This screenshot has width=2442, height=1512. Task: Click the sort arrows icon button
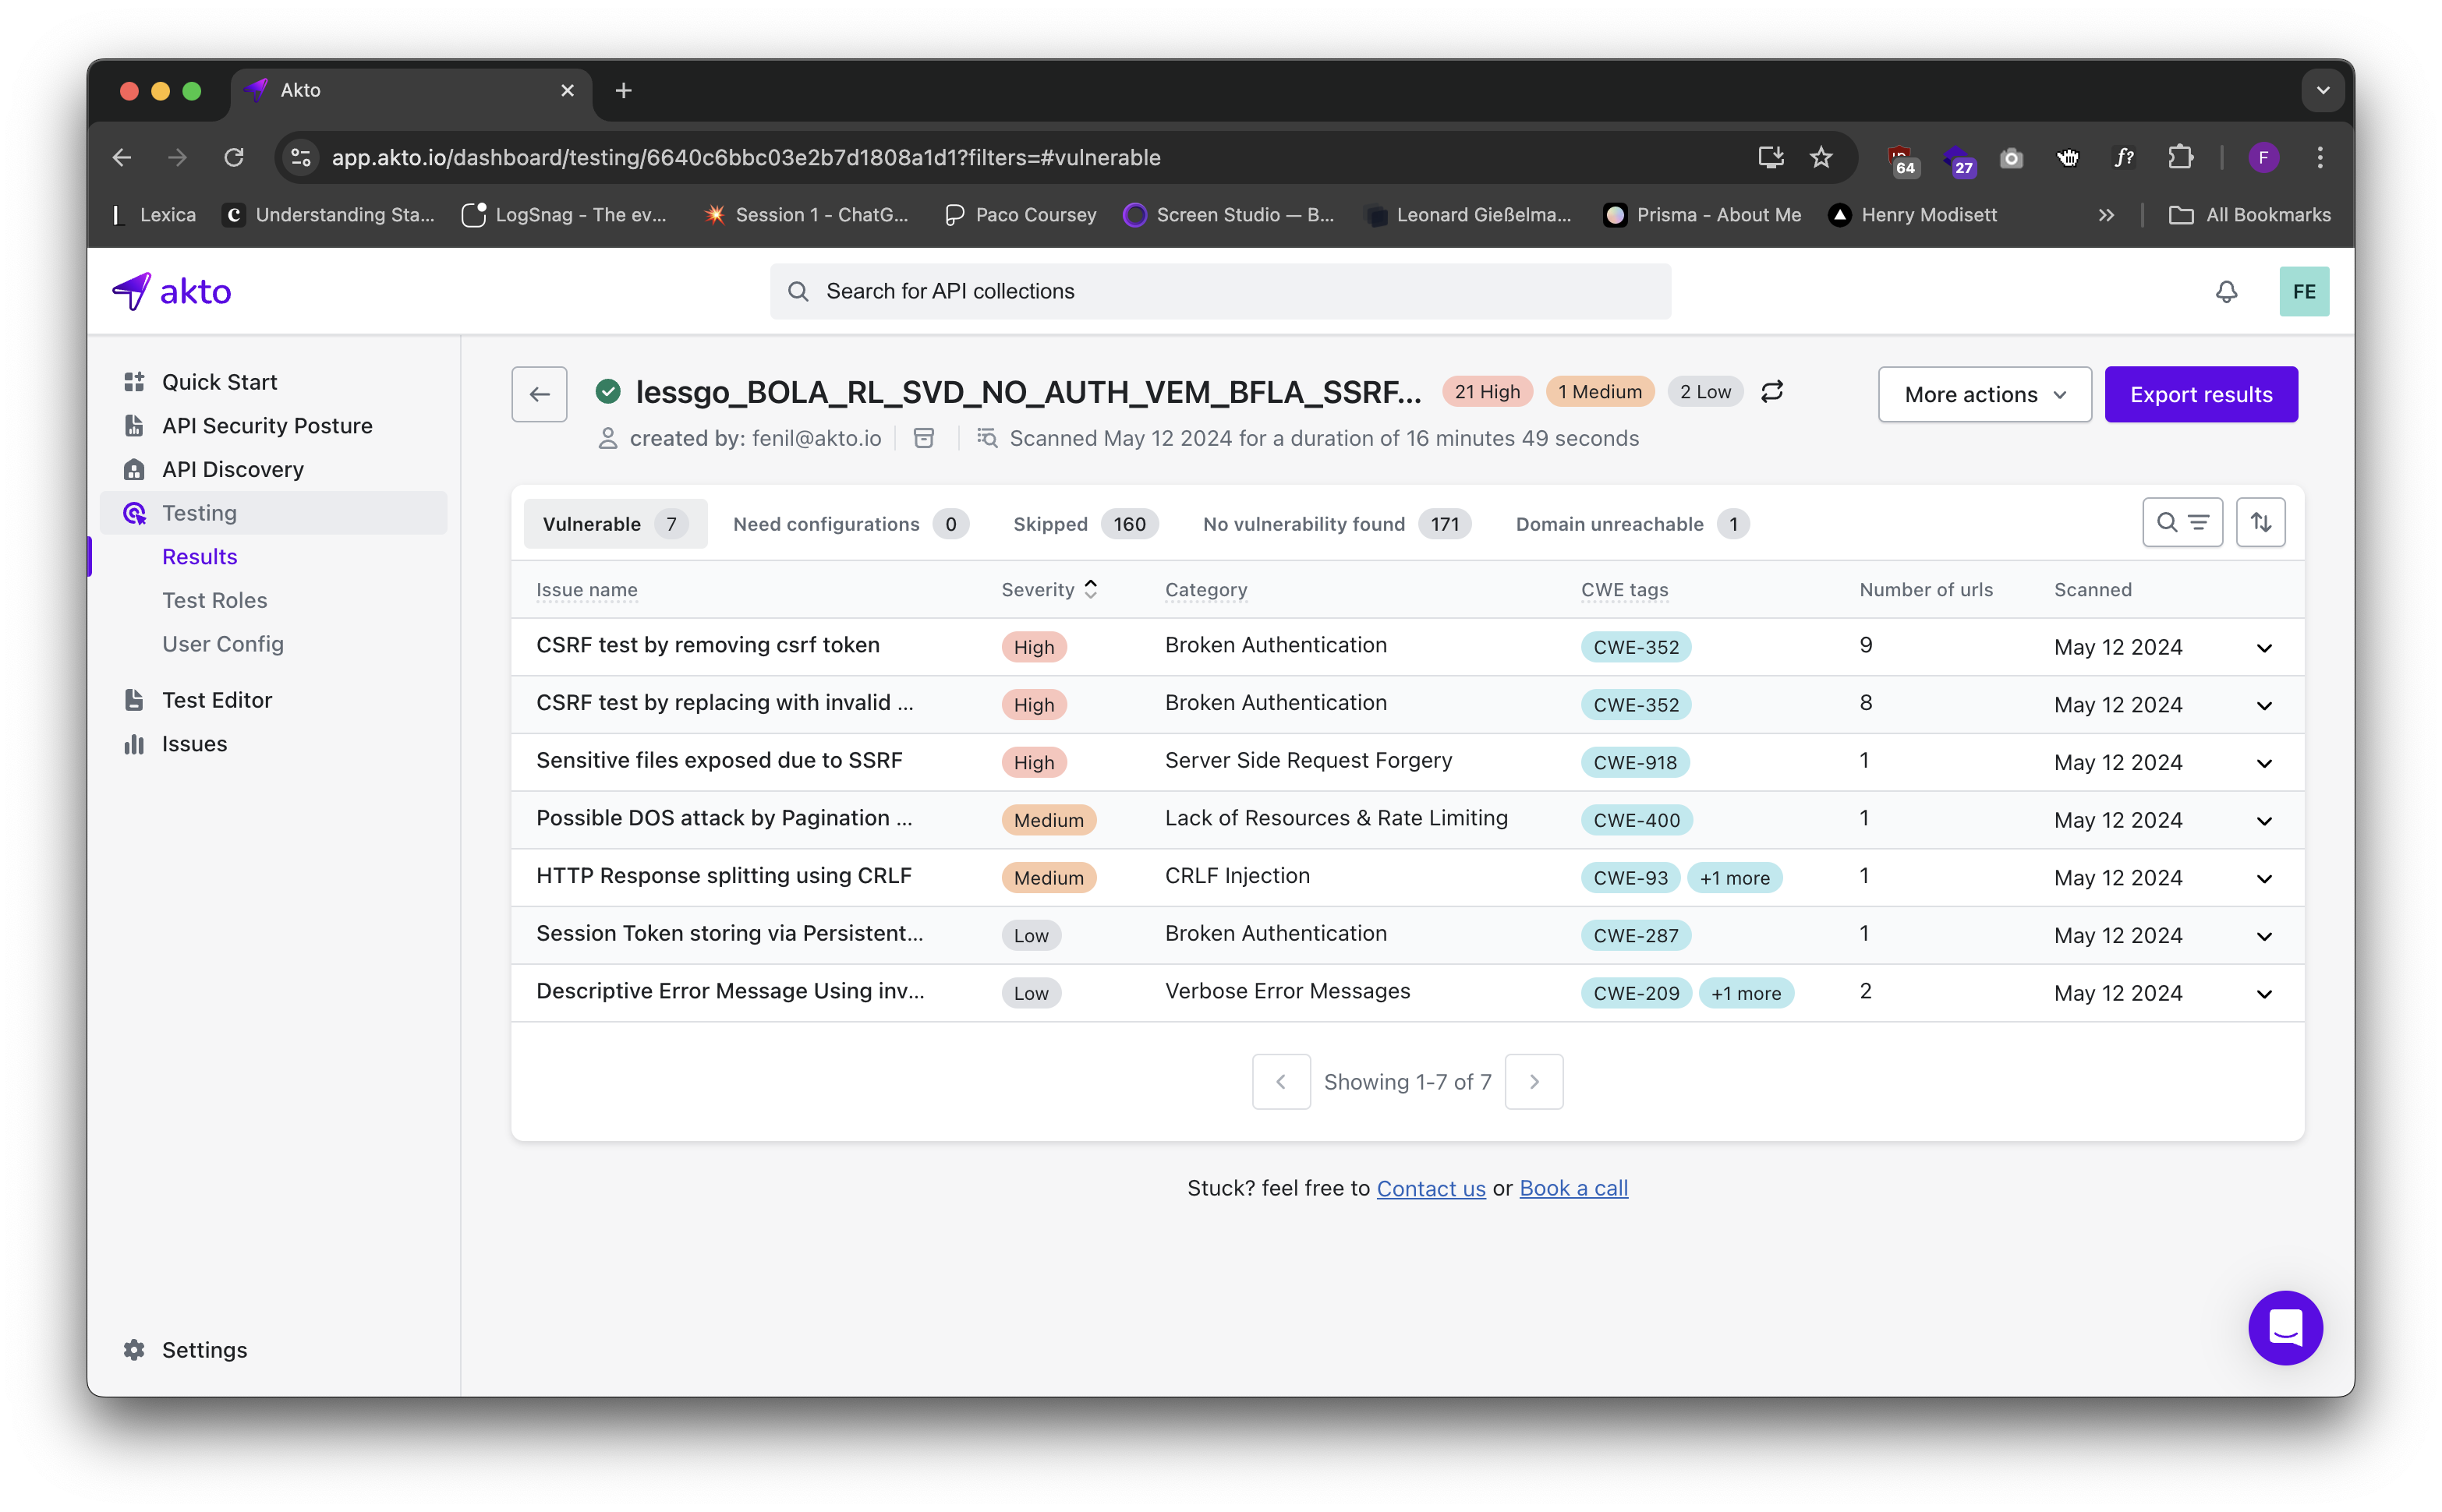click(x=2260, y=522)
